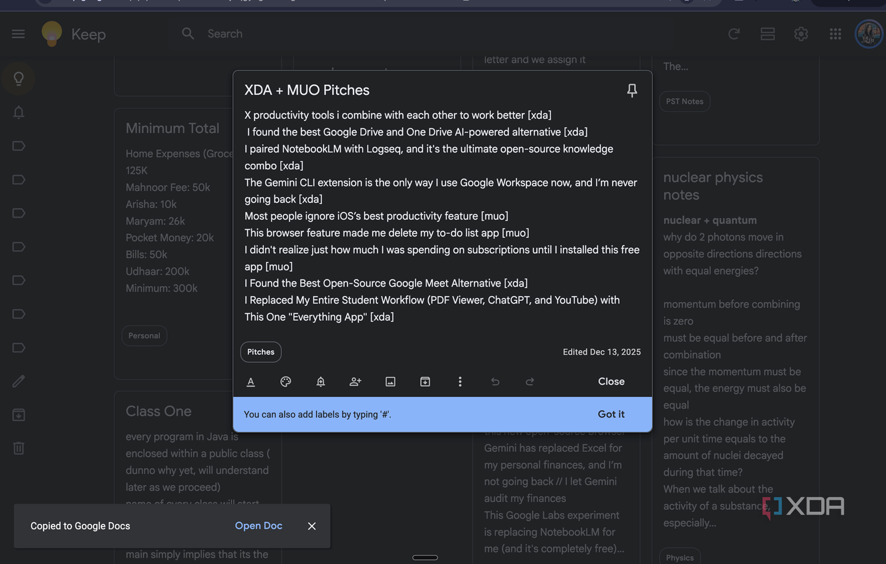Click the Gemini CLI extension line
The image size is (886, 564).
pyautogui.click(x=441, y=190)
